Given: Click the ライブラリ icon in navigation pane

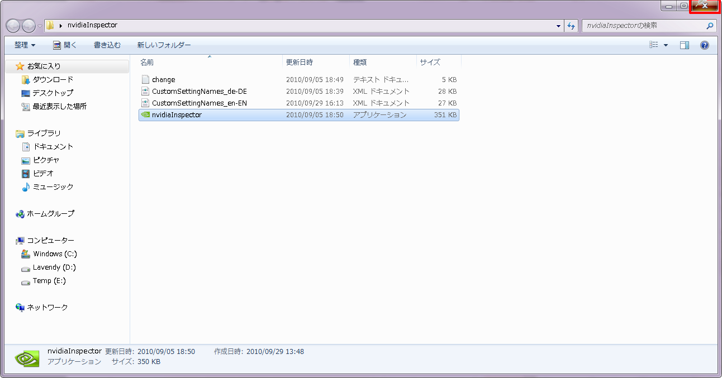Looking at the screenshot, I should point(20,133).
